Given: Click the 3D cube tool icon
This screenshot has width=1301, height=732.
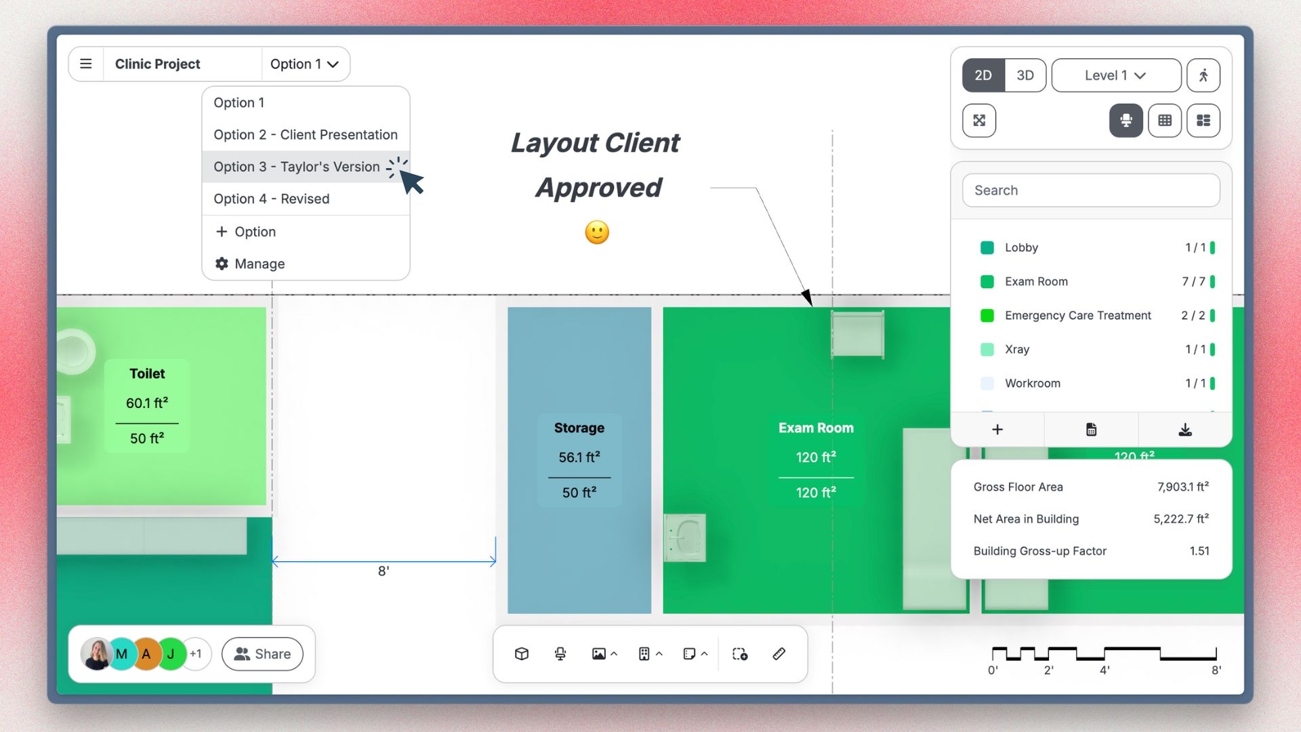Looking at the screenshot, I should coord(522,654).
